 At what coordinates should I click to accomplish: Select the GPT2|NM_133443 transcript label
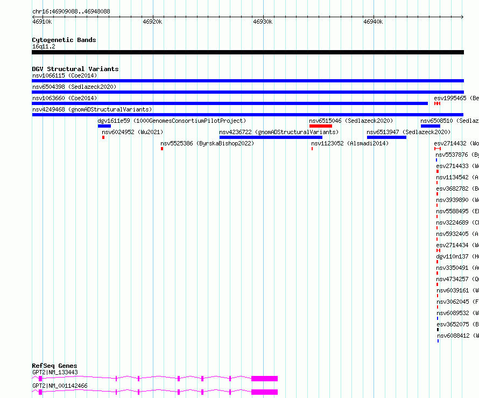click(55, 372)
